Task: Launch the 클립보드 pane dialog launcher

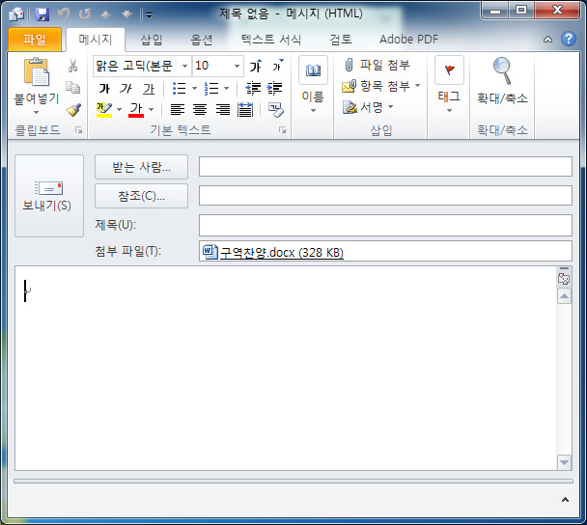Action: pyautogui.click(x=78, y=130)
